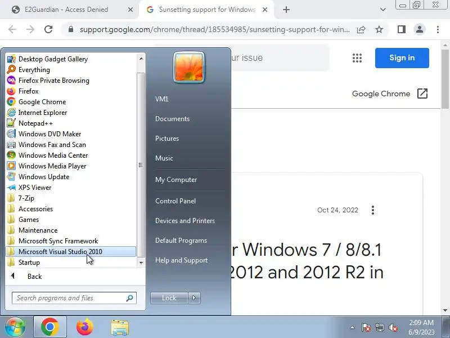Share this page icon in address bar

pyautogui.click(x=361, y=29)
